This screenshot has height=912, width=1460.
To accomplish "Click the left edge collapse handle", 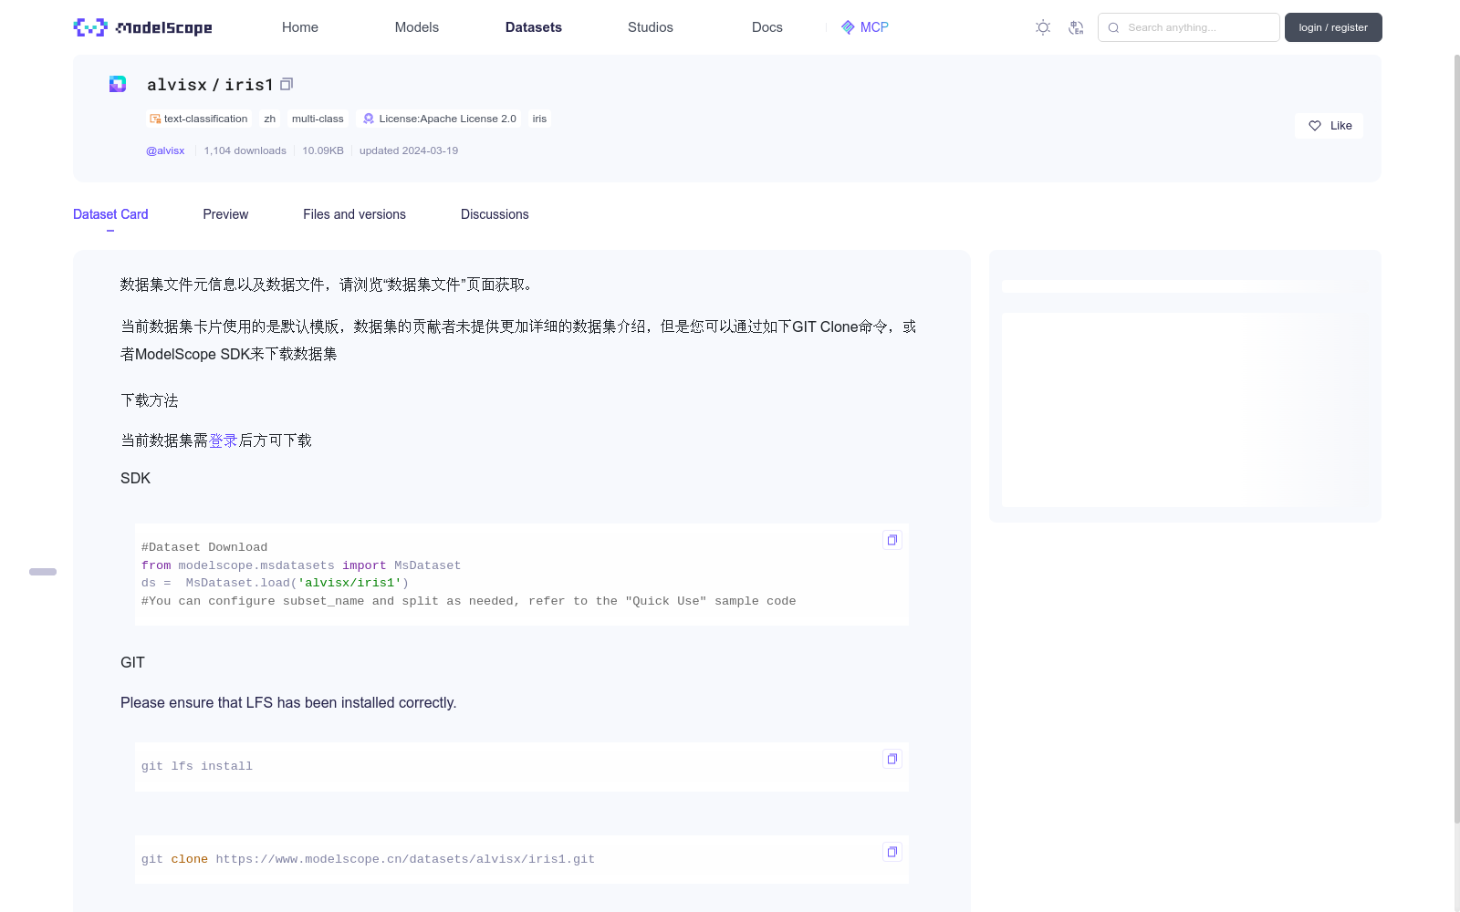I will point(43,572).
